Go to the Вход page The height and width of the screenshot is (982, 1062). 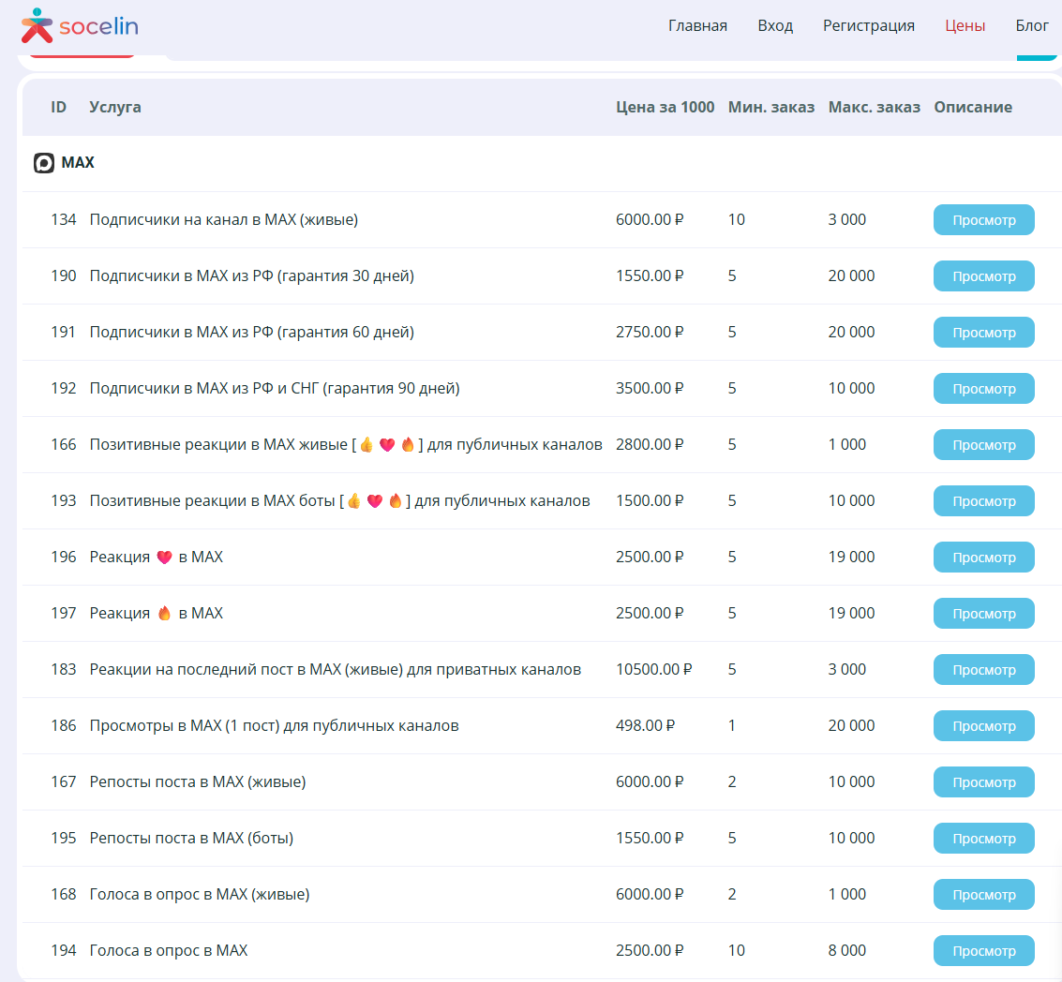tap(775, 25)
